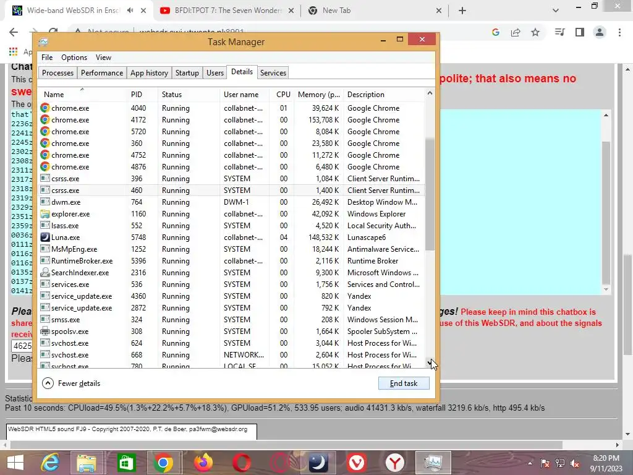Open the Windows Start button
Viewport: 633px width, 475px height.
[x=15, y=463]
